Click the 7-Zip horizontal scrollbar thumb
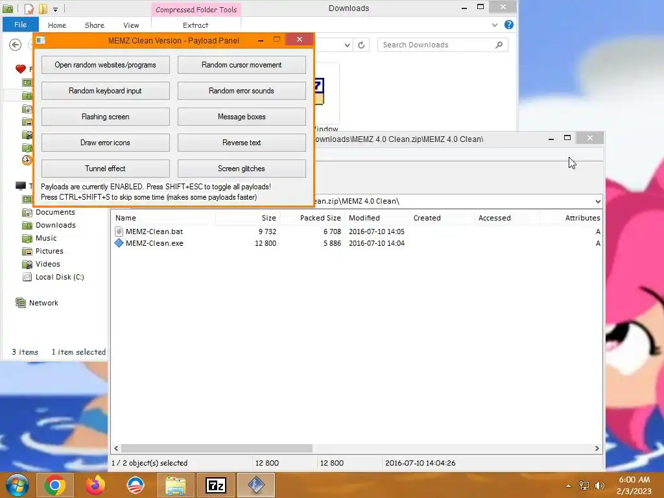The image size is (664, 498). click(x=217, y=448)
